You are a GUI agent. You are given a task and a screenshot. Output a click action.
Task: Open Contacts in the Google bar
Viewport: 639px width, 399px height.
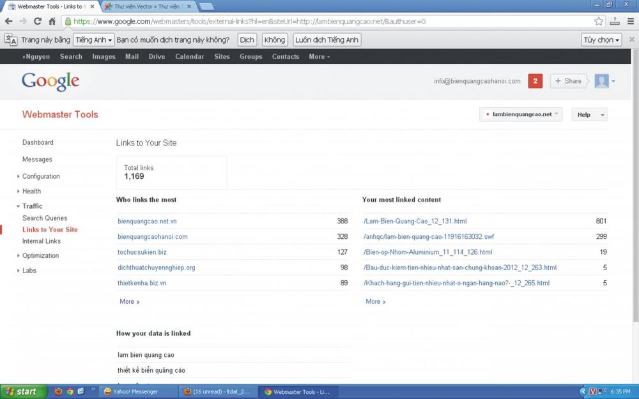(286, 57)
